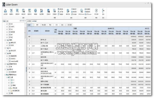This screenshot has height=98, width=154.
Task: Click the splitter handle between tree and table
Action: (x=26, y=69)
